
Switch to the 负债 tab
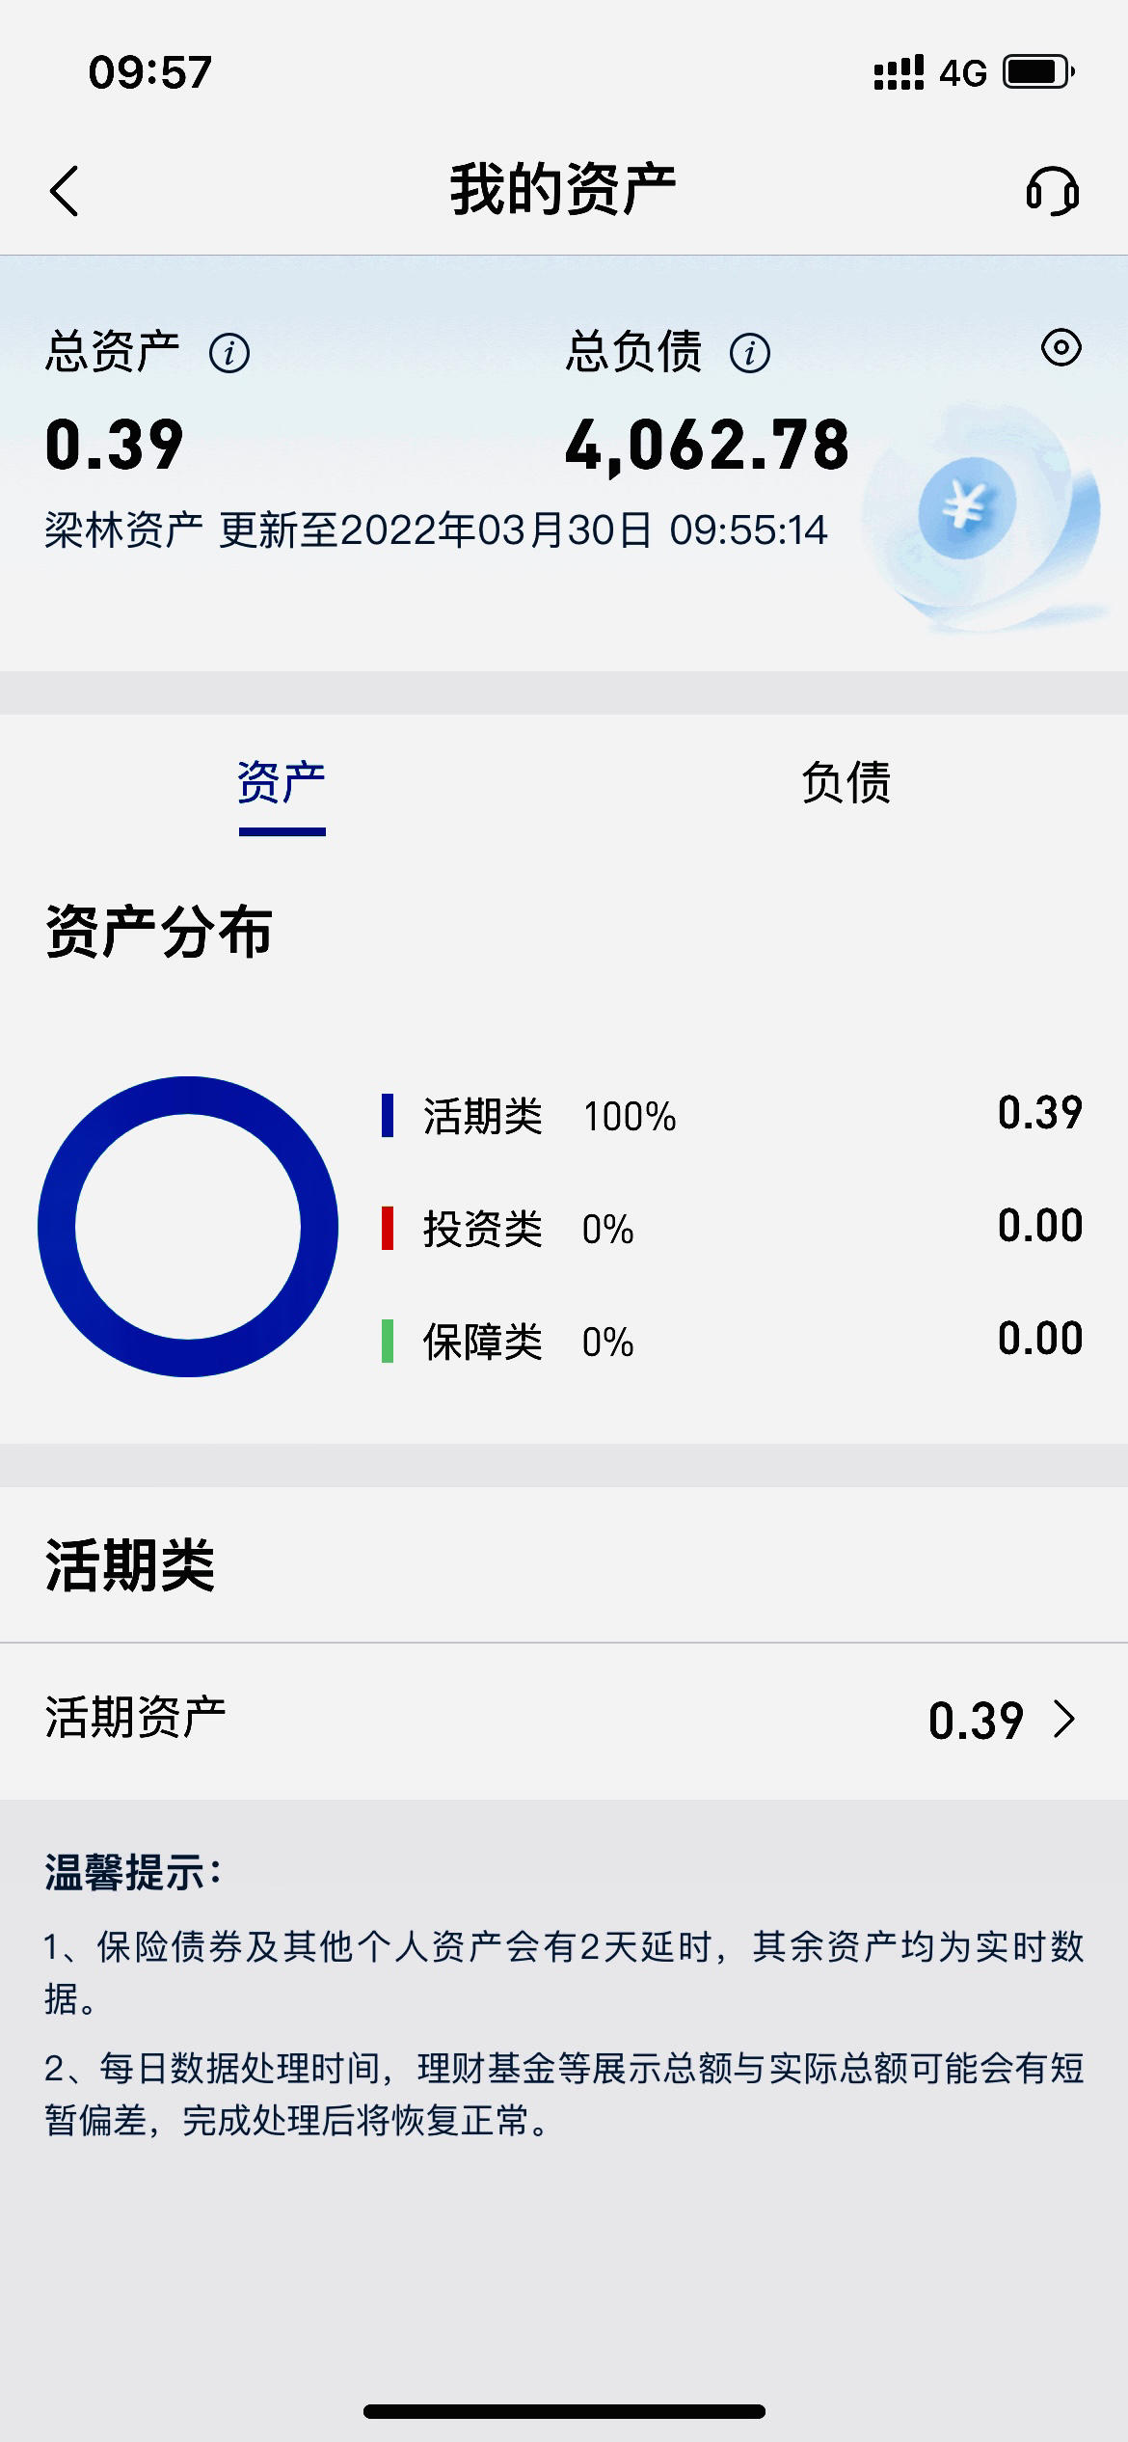coord(846,782)
